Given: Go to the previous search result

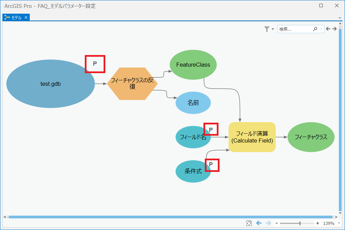Looking at the screenshot, I should click(328, 29).
